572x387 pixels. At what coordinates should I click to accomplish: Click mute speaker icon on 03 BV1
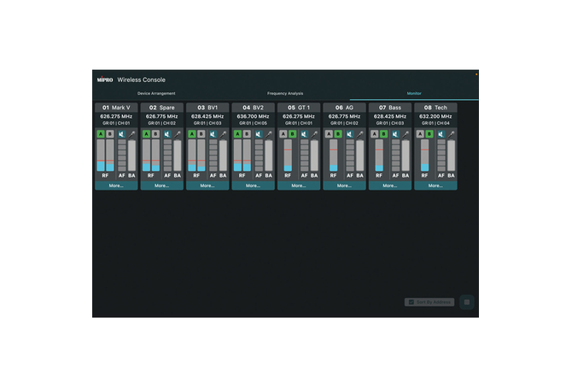pos(213,134)
